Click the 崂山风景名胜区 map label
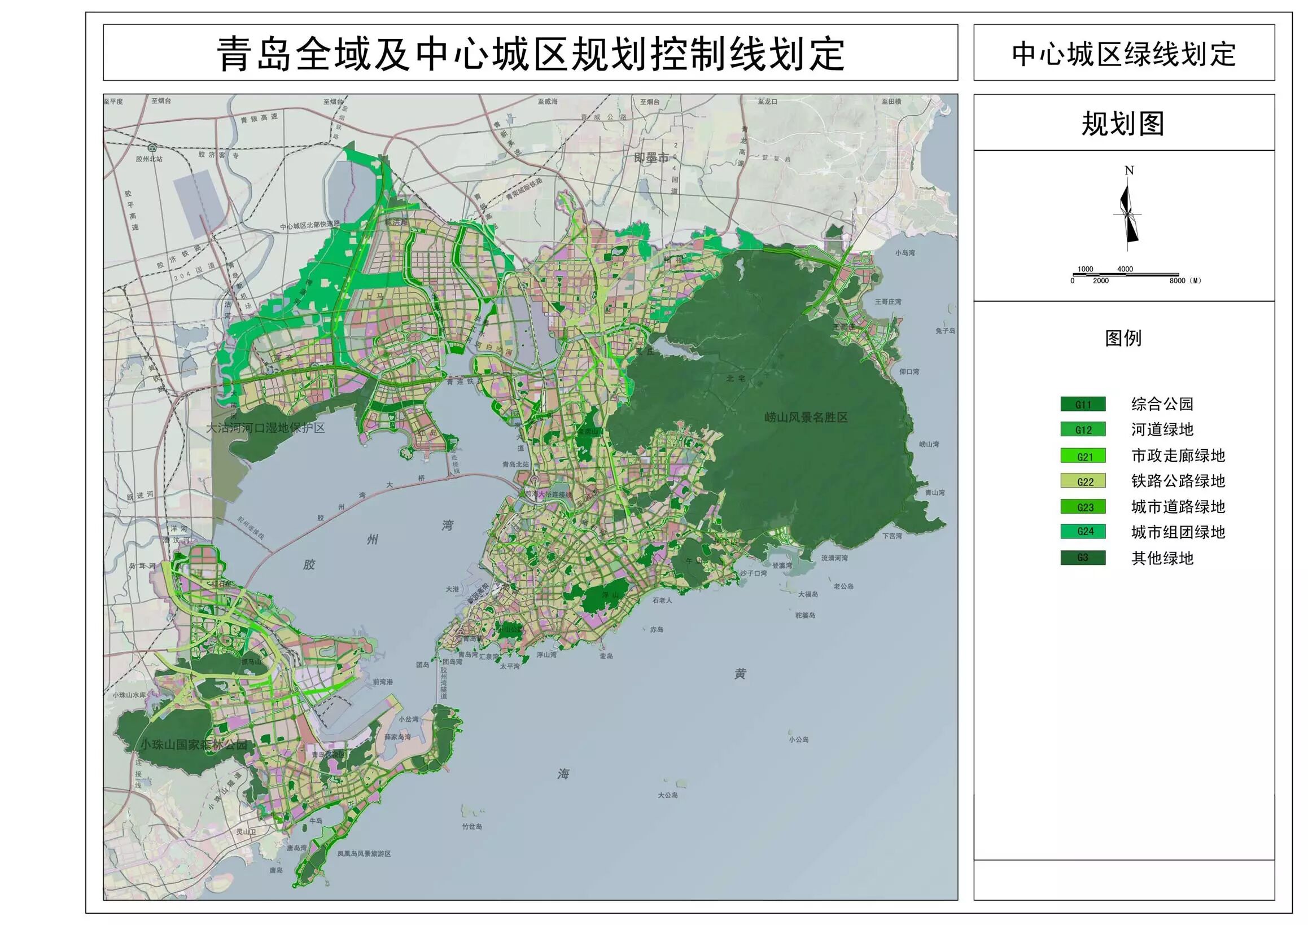 point(806,418)
